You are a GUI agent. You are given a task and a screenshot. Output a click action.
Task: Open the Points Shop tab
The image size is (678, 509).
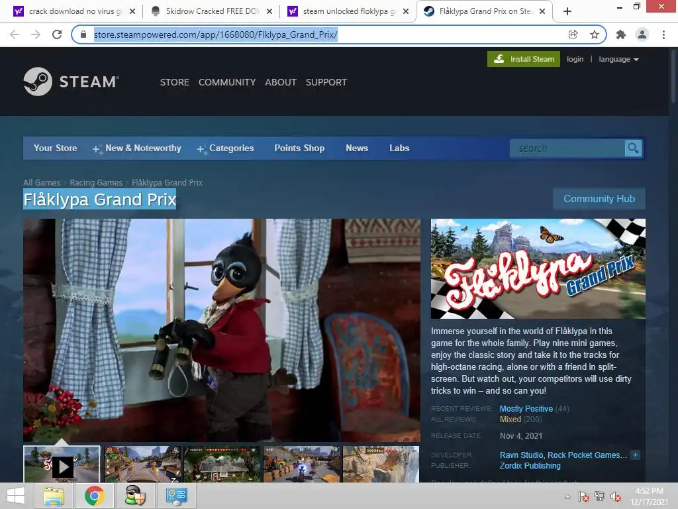[299, 148]
